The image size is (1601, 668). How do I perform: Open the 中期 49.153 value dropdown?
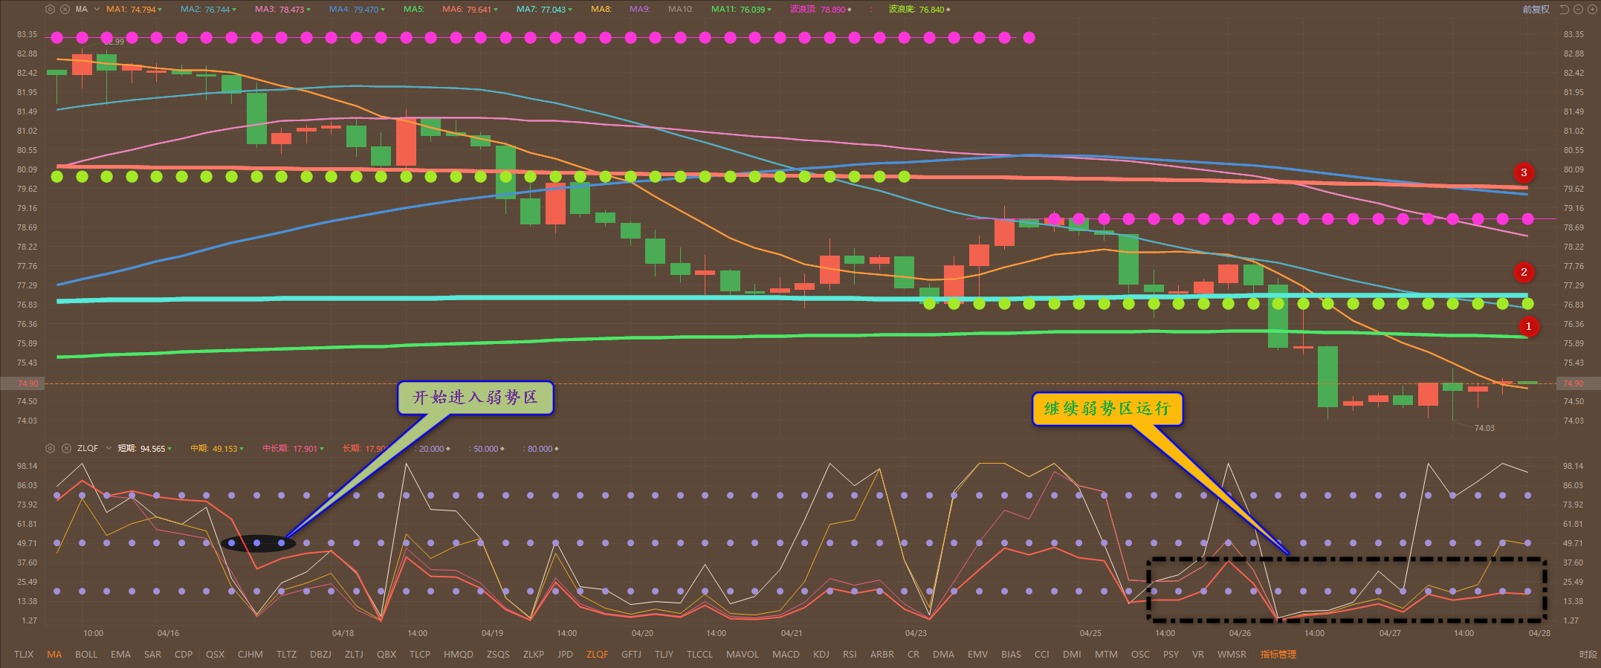coord(242,449)
